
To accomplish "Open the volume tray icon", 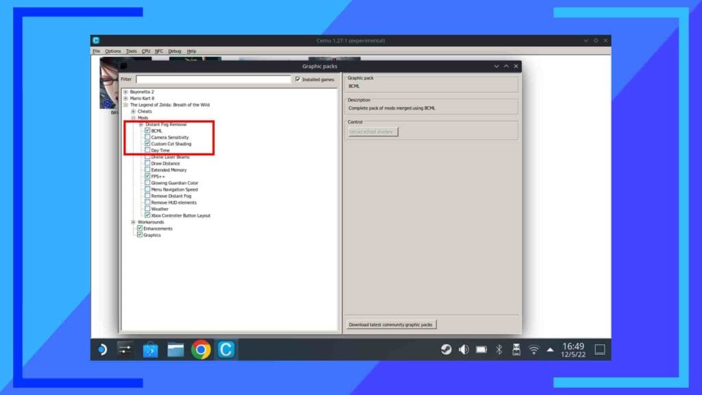I will (464, 349).
